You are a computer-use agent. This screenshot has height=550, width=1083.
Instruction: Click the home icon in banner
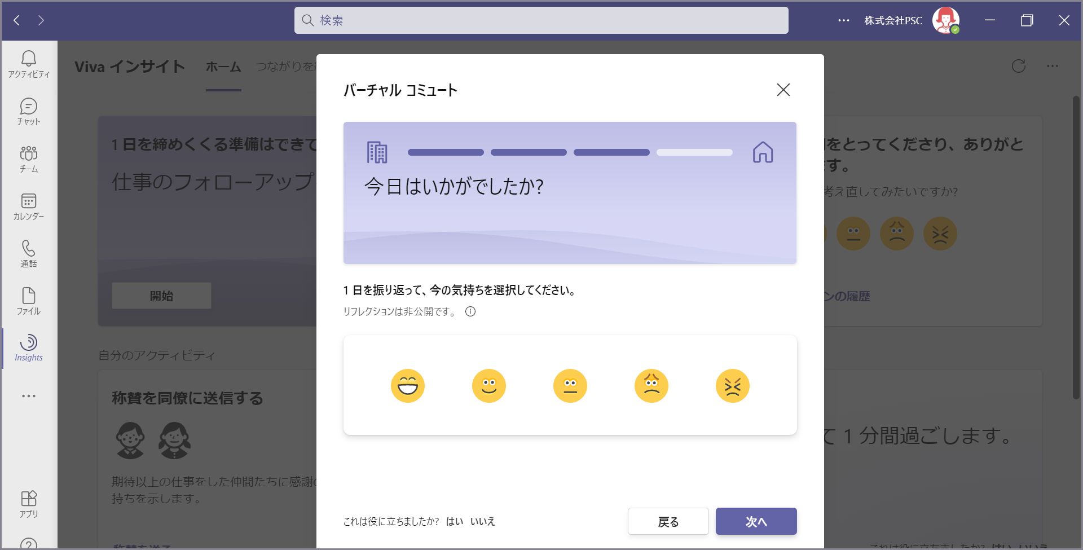click(x=763, y=152)
